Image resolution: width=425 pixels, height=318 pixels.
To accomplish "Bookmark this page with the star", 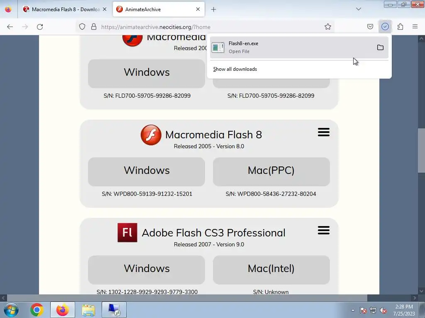I will tap(328, 27).
